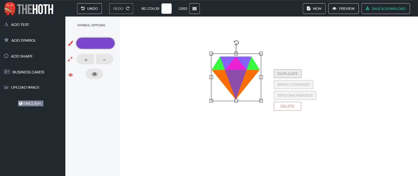Click the bottom-middle selection handle
This screenshot has width=418, height=176.
click(236, 101)
